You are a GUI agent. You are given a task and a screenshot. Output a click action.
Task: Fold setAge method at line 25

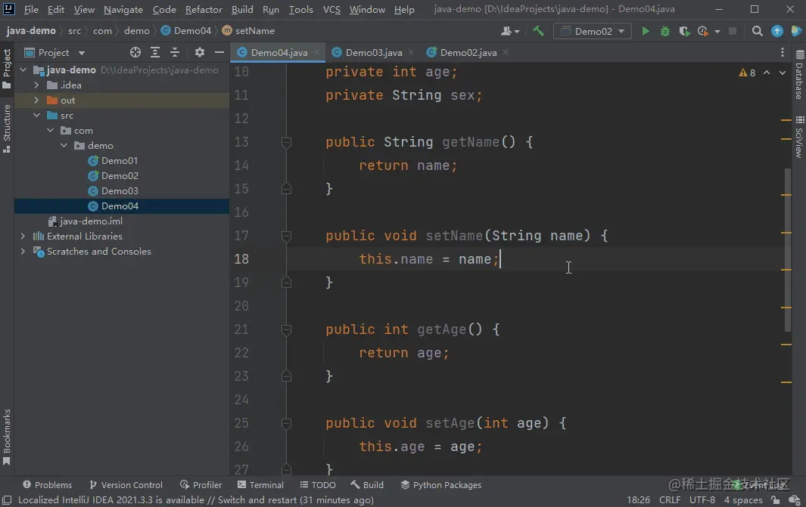point(286,424)
